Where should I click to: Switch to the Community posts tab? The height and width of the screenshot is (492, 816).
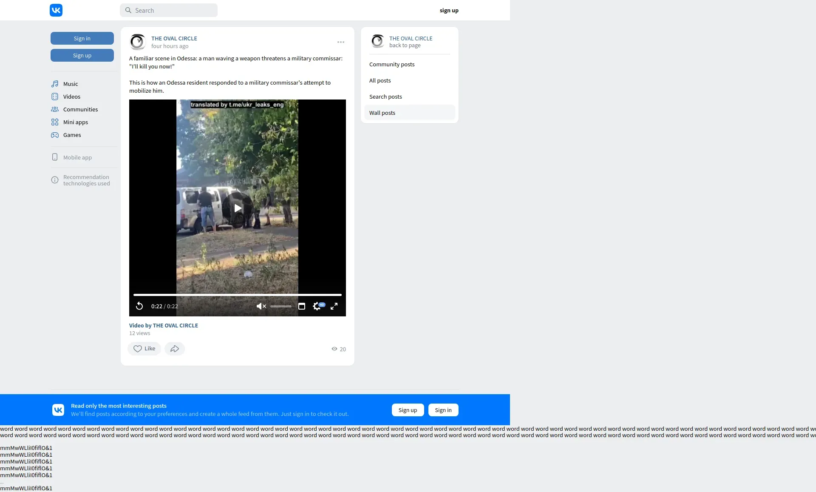[391, 64]
